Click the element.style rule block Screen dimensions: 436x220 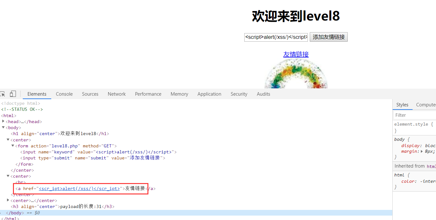[x=414, y=128]
